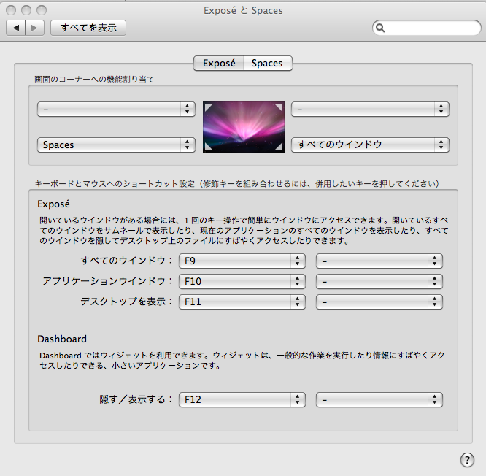Open help with the question mark button
486x476 pixels.
467,459
